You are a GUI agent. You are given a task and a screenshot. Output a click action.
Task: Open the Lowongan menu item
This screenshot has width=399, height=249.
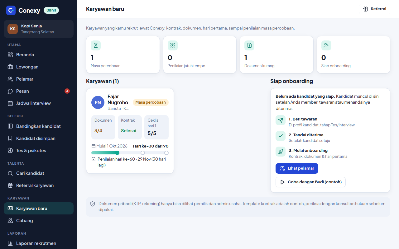point(39,67)
